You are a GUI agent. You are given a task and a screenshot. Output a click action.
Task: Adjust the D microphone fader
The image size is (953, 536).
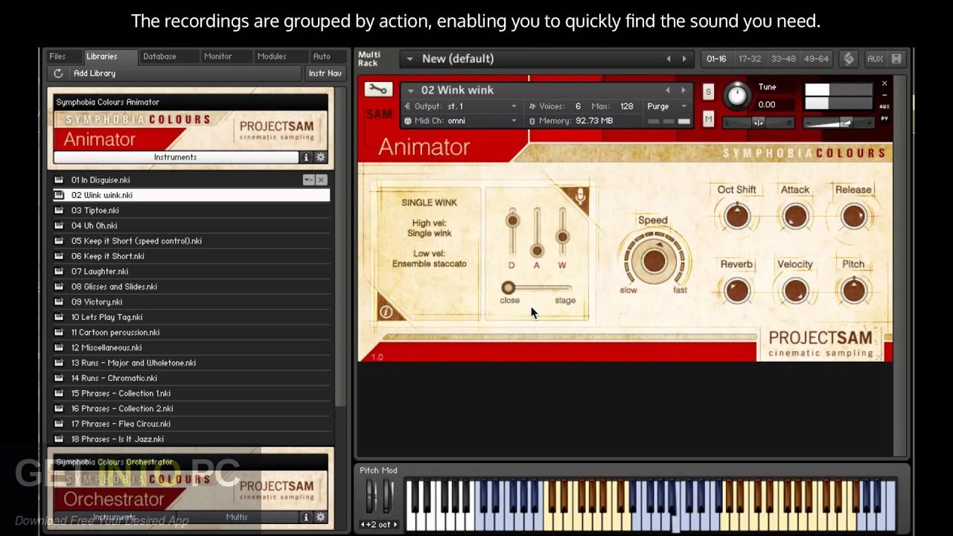(512, 220)
